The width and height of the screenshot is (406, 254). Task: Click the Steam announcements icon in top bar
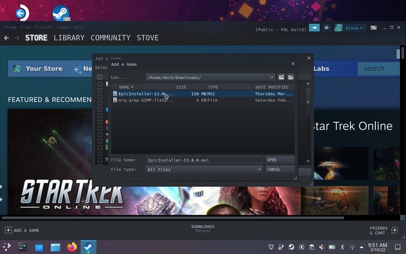[x=315, y=28]
